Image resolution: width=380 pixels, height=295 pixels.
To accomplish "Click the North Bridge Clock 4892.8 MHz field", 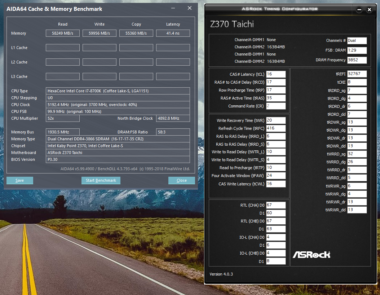I will 173,118.
